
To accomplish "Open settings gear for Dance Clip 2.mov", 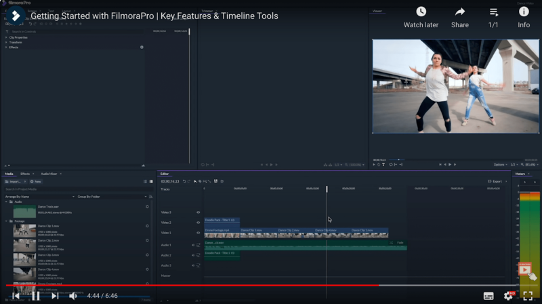I will click(x=147, y=240).
